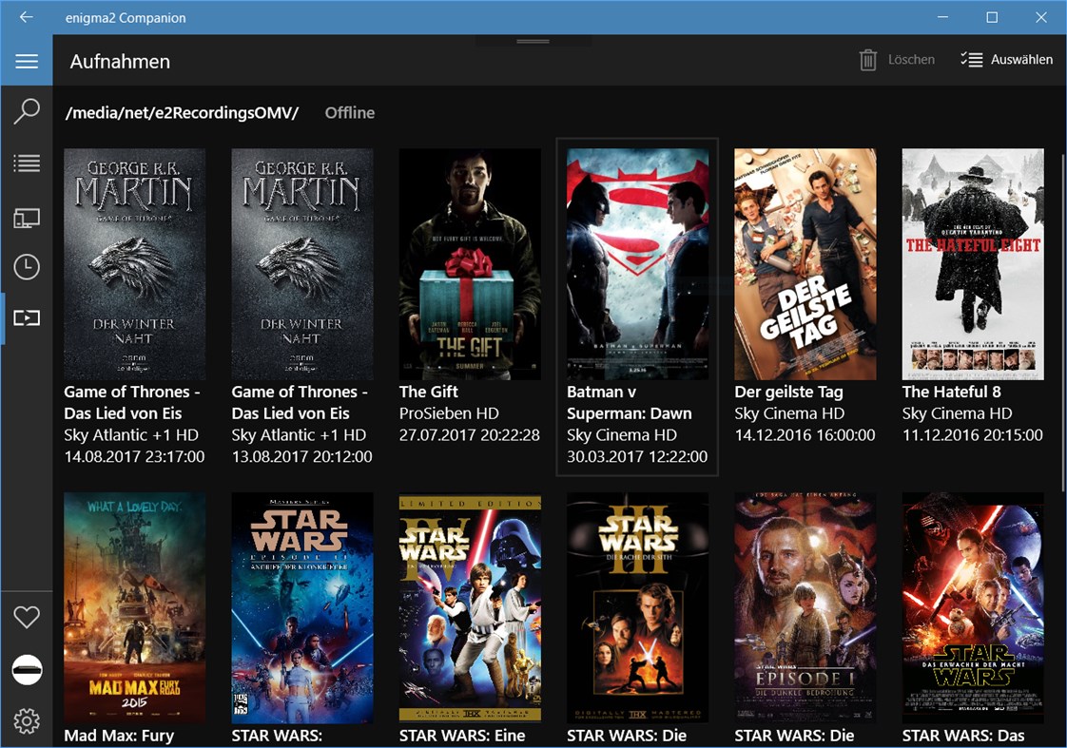Viewport: 1067px width, 748px height.
Task: Click 'The Gift' title text
Action: coord(429,392)
